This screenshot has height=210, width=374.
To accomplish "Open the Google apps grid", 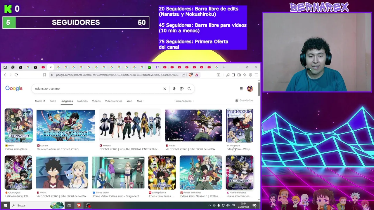I will tap(242, 89).
